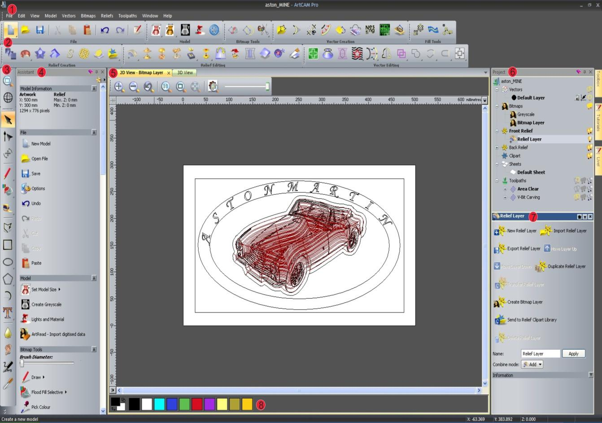Toggle the lock icon on Default Layer
602x423 pixels.
[577, 97]
